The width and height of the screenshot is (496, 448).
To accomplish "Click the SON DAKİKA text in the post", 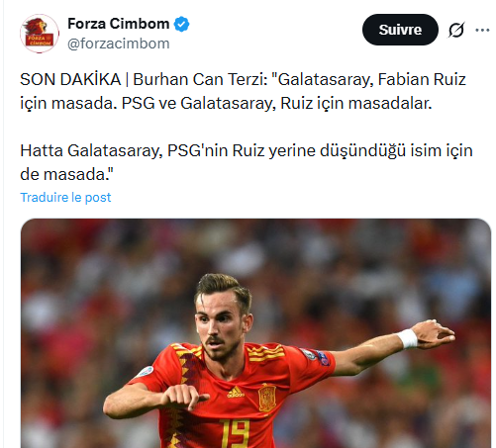I will 70,79.
